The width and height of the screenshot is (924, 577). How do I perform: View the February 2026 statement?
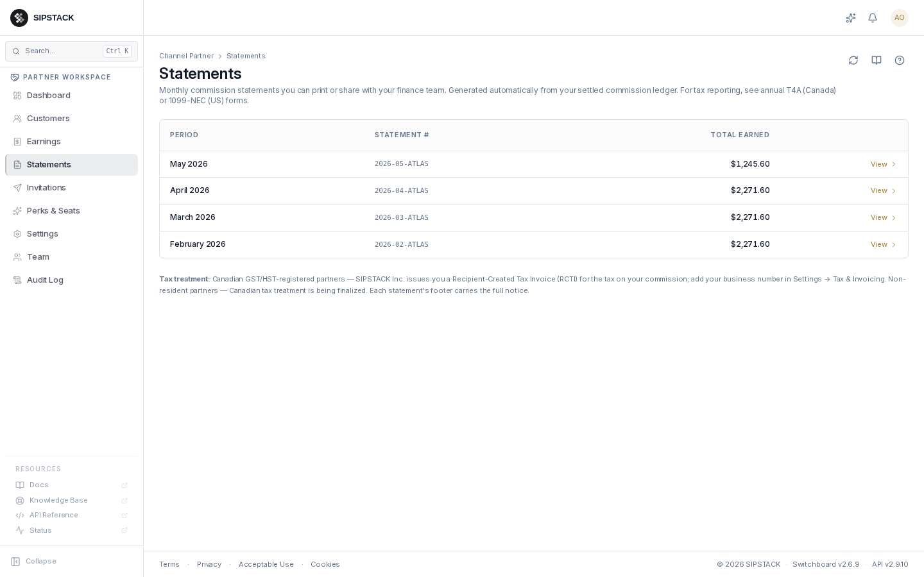(884, 245)
